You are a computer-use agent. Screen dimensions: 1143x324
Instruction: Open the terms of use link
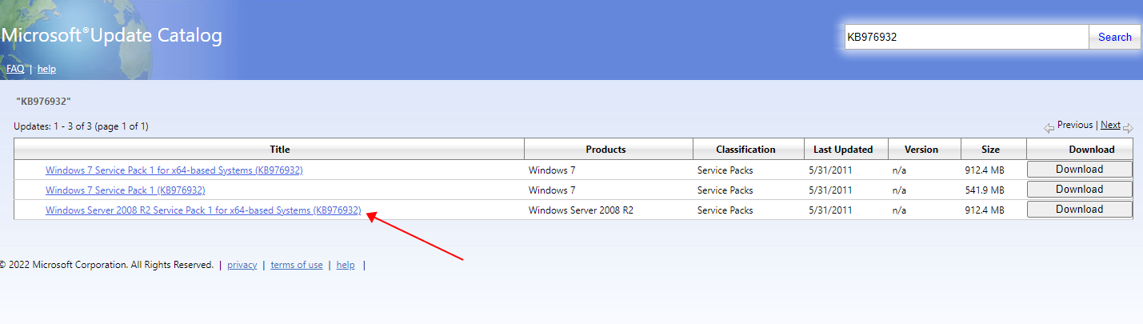(297, 265)
